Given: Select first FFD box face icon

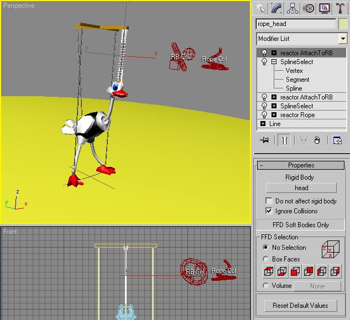Looking at the screenshot, I should point(268,271).
